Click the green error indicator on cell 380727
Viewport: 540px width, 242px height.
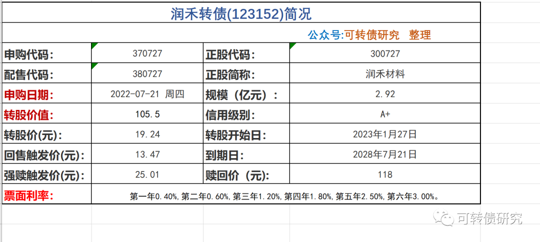(94, 65)
